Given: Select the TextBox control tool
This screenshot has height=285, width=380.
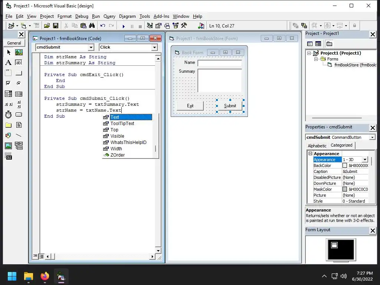Looking at the screenshot, I should 19,62.
